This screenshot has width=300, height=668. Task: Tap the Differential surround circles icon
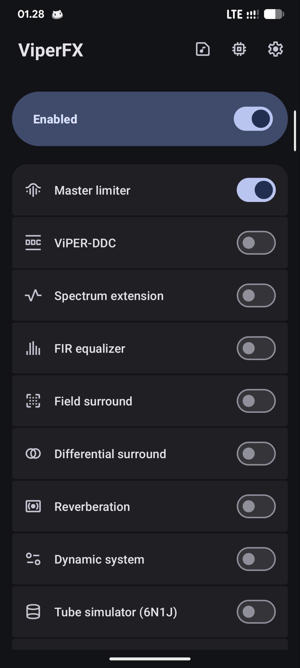(x=33, y=454)
